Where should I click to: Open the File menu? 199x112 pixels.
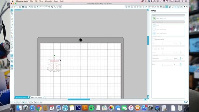tap(31, 1)
